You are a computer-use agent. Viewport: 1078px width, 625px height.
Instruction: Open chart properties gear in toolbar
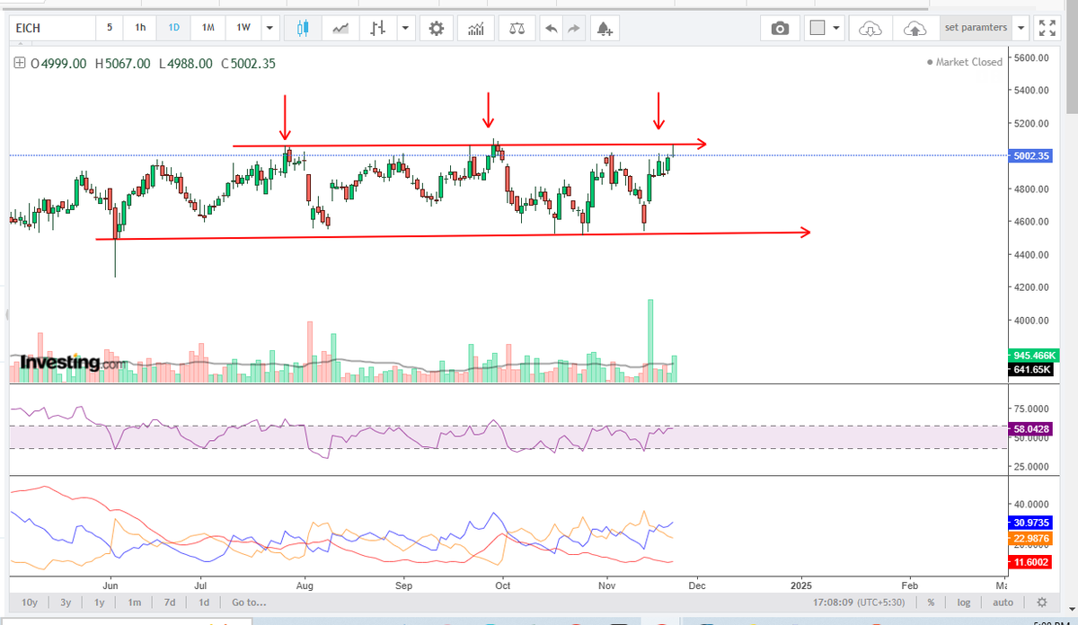pos(436,28)
